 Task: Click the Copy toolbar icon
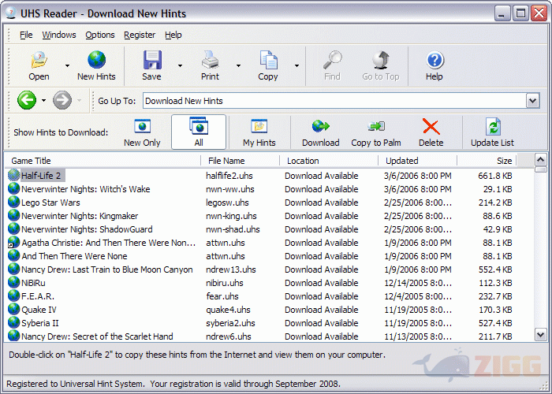(268, 60)
